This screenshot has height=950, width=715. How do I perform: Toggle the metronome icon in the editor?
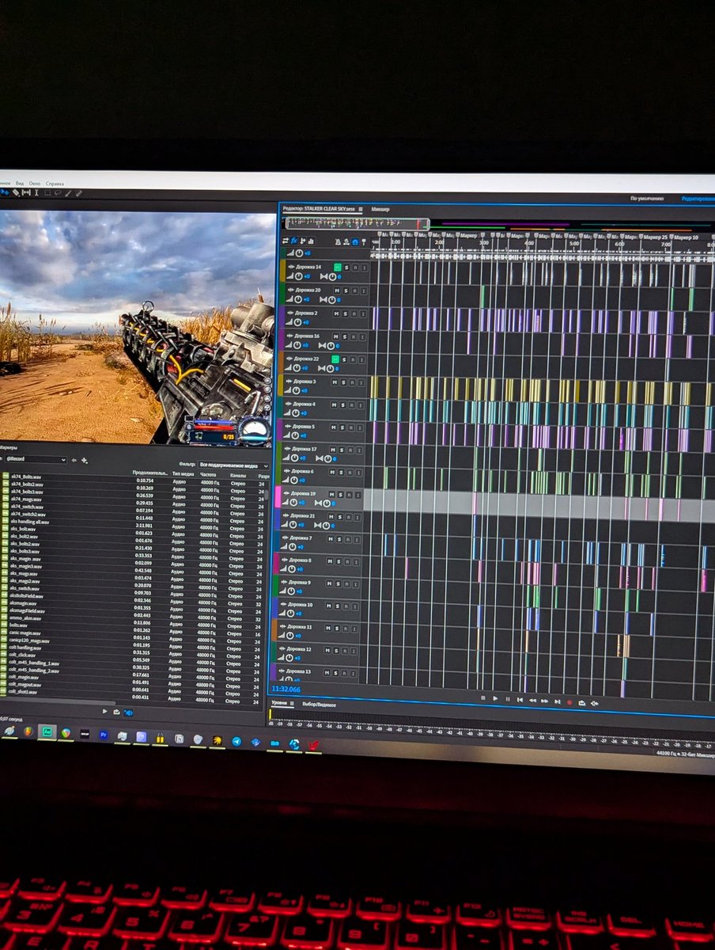(x=338, y=241)
